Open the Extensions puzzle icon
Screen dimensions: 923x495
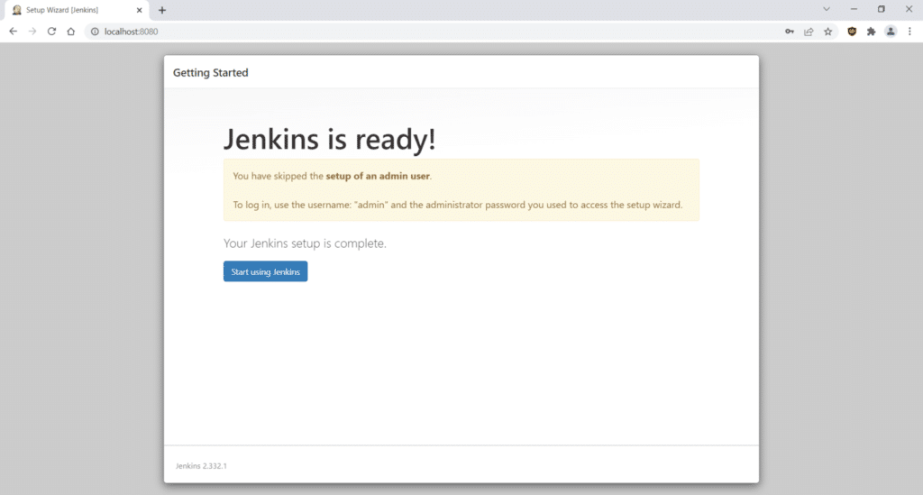coord(872,32)
